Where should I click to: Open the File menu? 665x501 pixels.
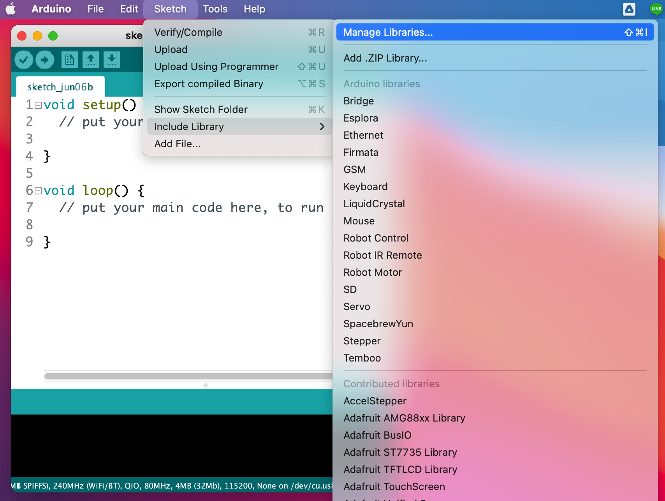tap(95, 9)
